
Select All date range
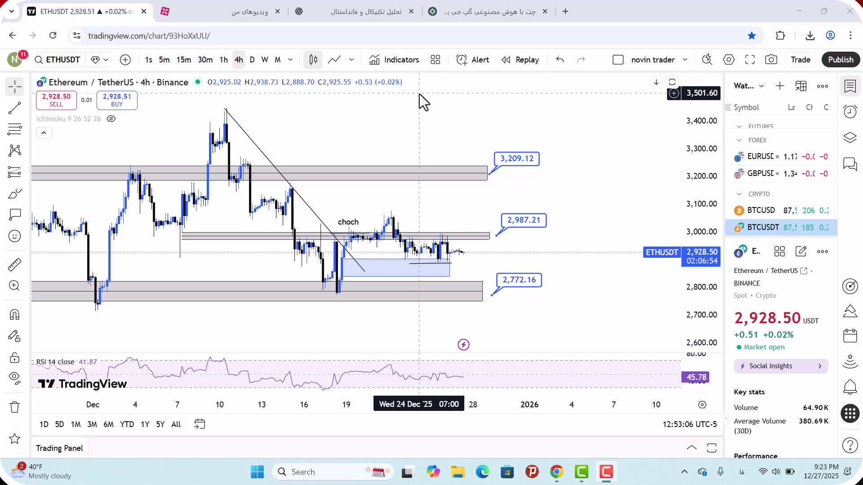(x=176, y=424)
